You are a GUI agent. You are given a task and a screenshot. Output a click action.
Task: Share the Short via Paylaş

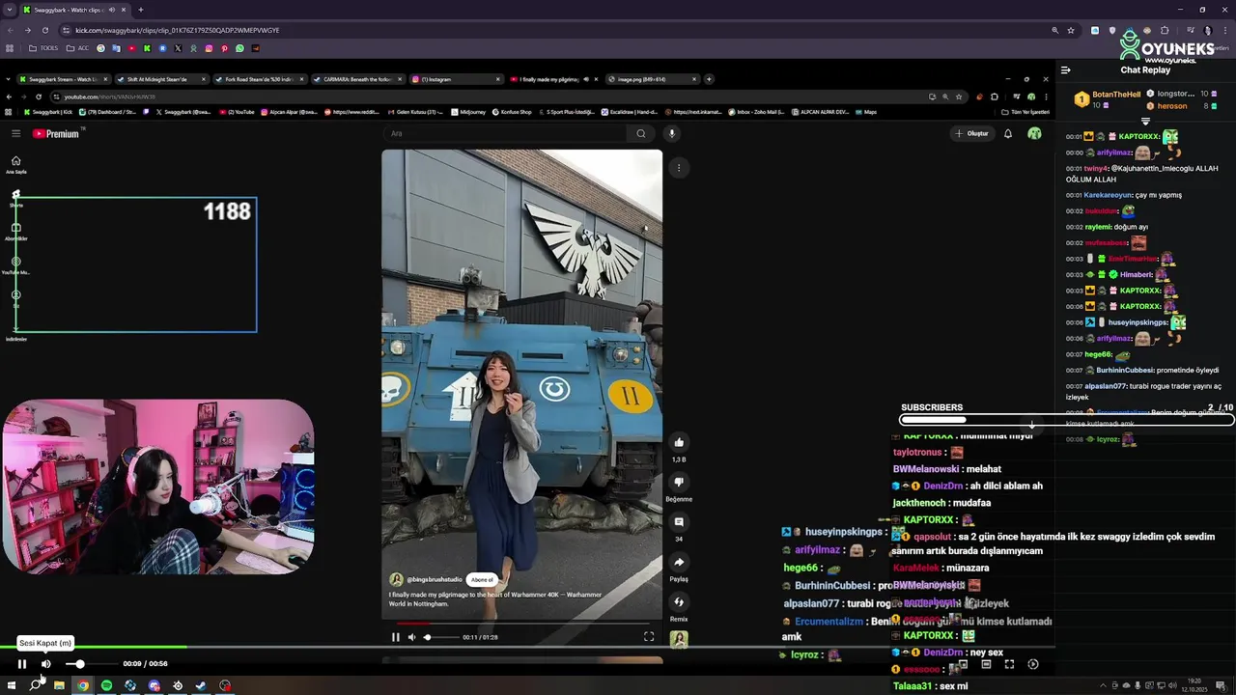point(679,563)
